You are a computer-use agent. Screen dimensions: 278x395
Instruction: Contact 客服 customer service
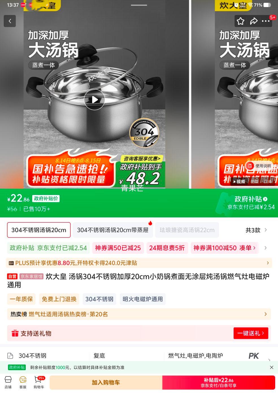pyautogui.click(x=23, y=382)
